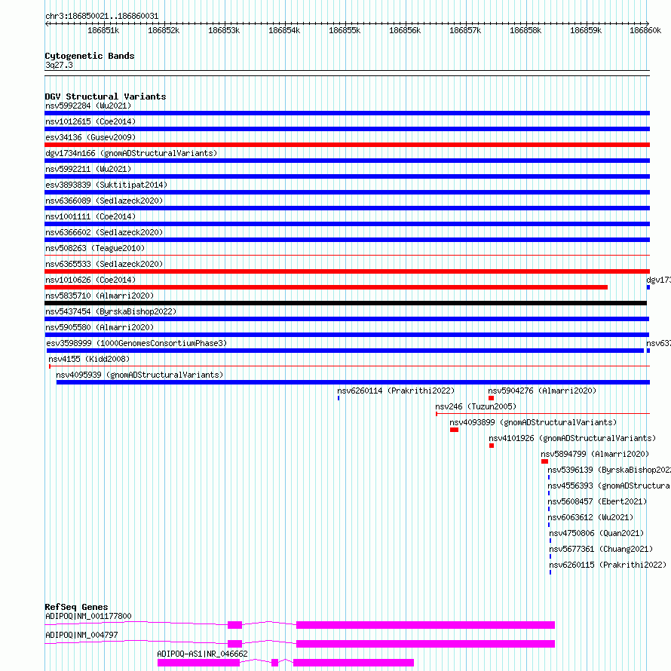Viewport: 671px width, 671px height.
Task: Open ADIPOQ|NM_001177800 transcript label
Action: [x=88, y=616]
